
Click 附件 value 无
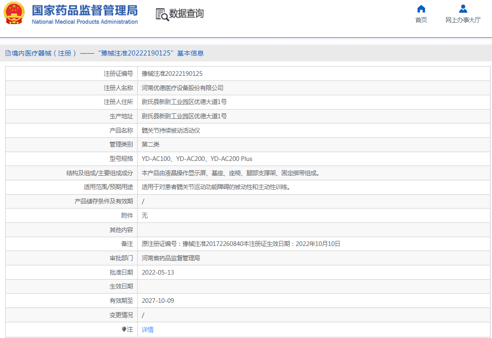click(145, 215)
